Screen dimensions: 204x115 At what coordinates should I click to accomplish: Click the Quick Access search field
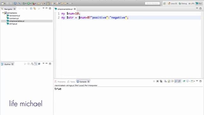pyautogui.click(x=152, y=4)
